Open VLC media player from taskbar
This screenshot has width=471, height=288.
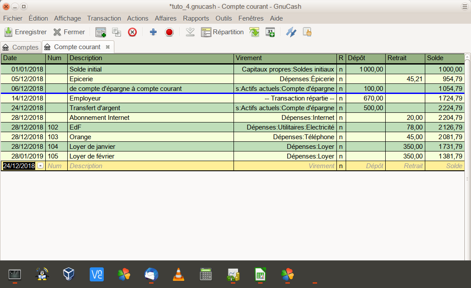point(178,274)
